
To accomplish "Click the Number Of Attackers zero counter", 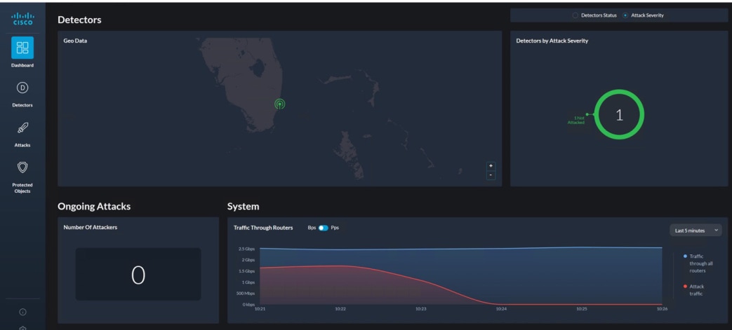I will coord(138,275).
